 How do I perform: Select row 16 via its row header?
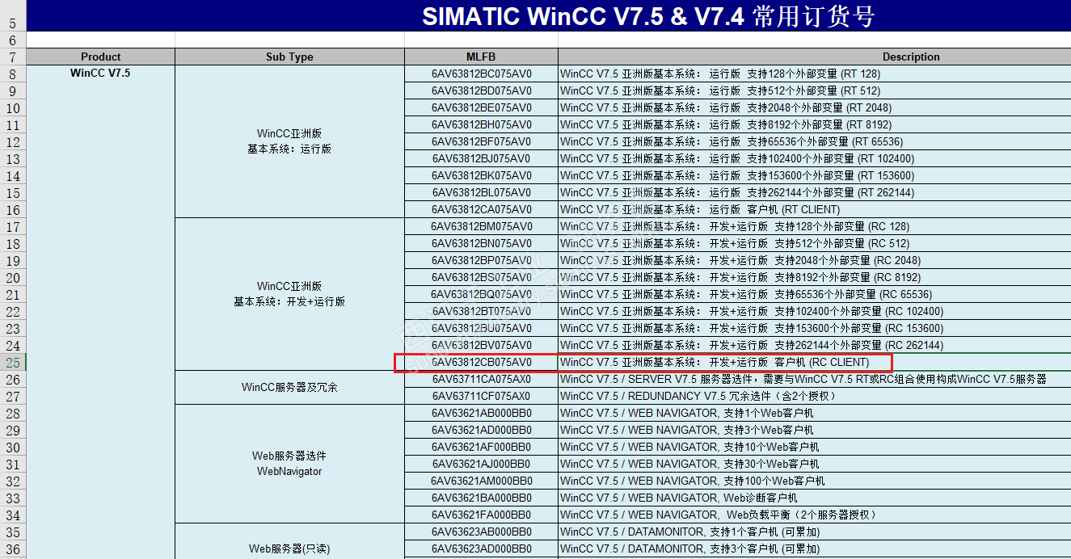13,209
